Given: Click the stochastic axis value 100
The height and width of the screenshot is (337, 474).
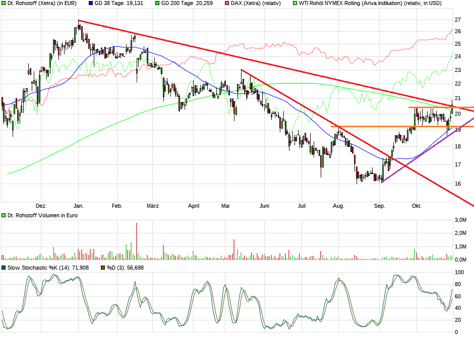Looking at the screenshot, I should click(x=459, y=272).
